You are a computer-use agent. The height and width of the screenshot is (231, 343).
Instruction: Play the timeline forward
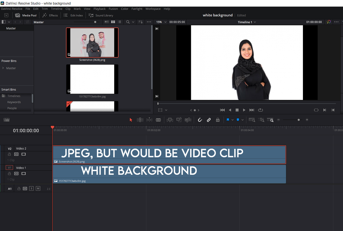[244, 110]
